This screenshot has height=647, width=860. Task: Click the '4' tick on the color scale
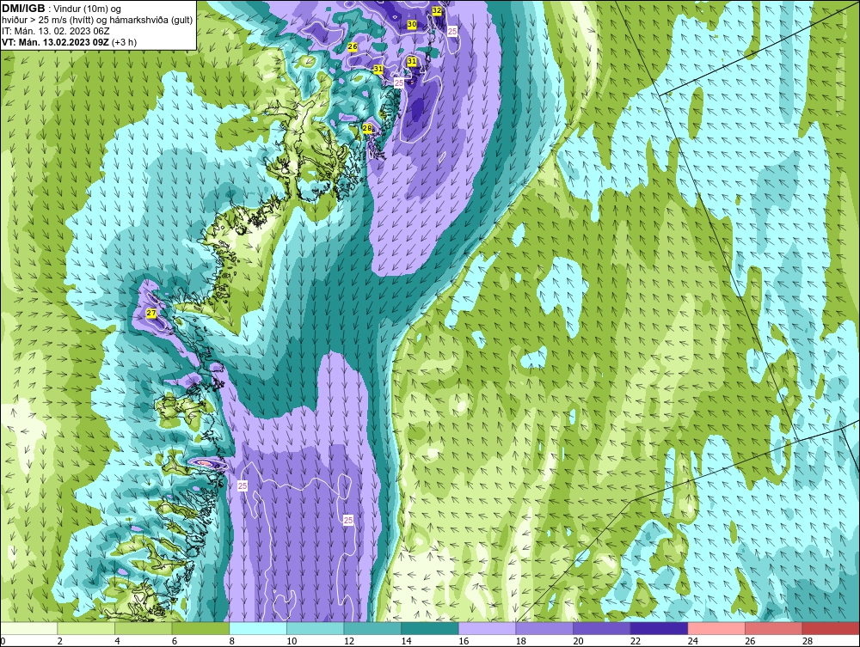[x=117, y=641]
